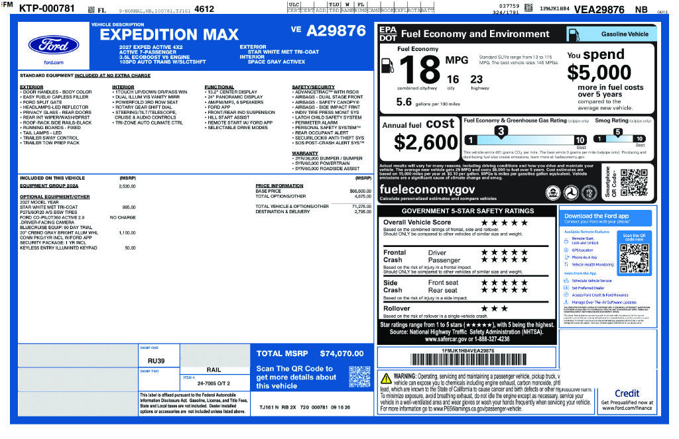Click the small QR code beside KTP-000781 FL

tap(91, 9)
